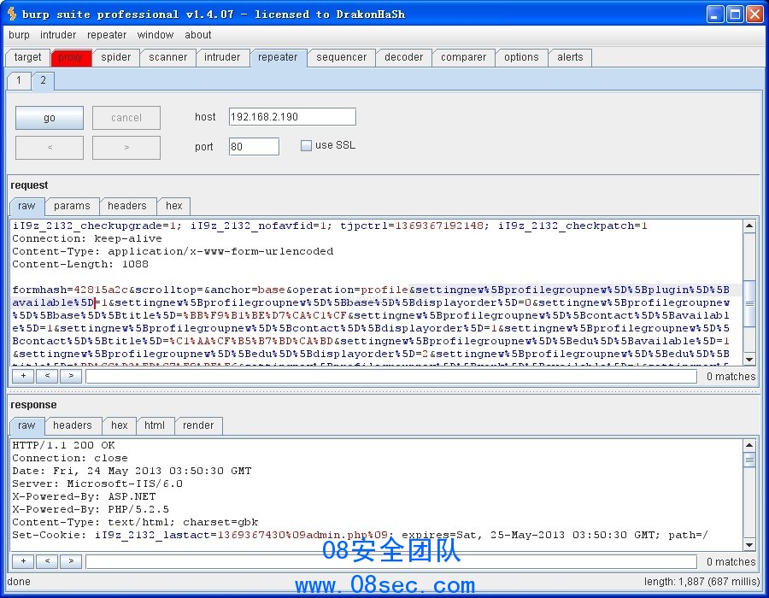
Task: Switch to the alerts tab
Action: pos(571,57)
